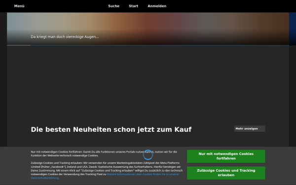The height and width of the screenshot is (185, 296).
Task: Open the Suche search page
Action: 113,6
